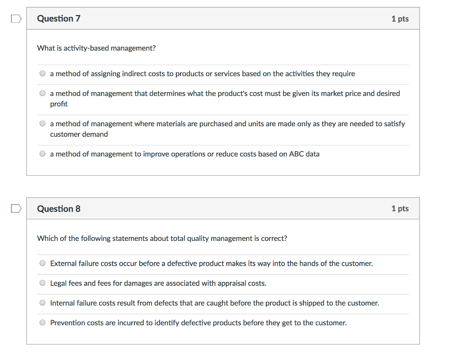The image size is (470, 362).
Task: Click the answer text about appraisal costs
Action: 158,283
